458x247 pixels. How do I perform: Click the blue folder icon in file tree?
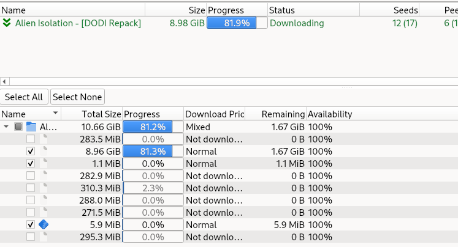click(31, 127)
